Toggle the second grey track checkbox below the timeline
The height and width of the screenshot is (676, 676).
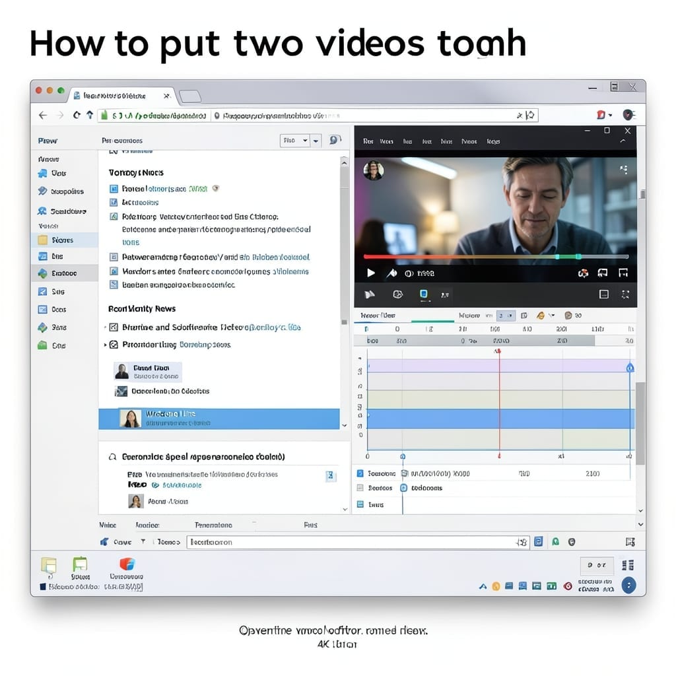pyautogui.click(x=360, y=488)
